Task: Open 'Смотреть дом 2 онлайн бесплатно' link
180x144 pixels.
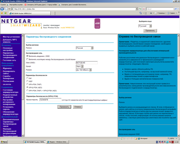Action: point(73,5)
